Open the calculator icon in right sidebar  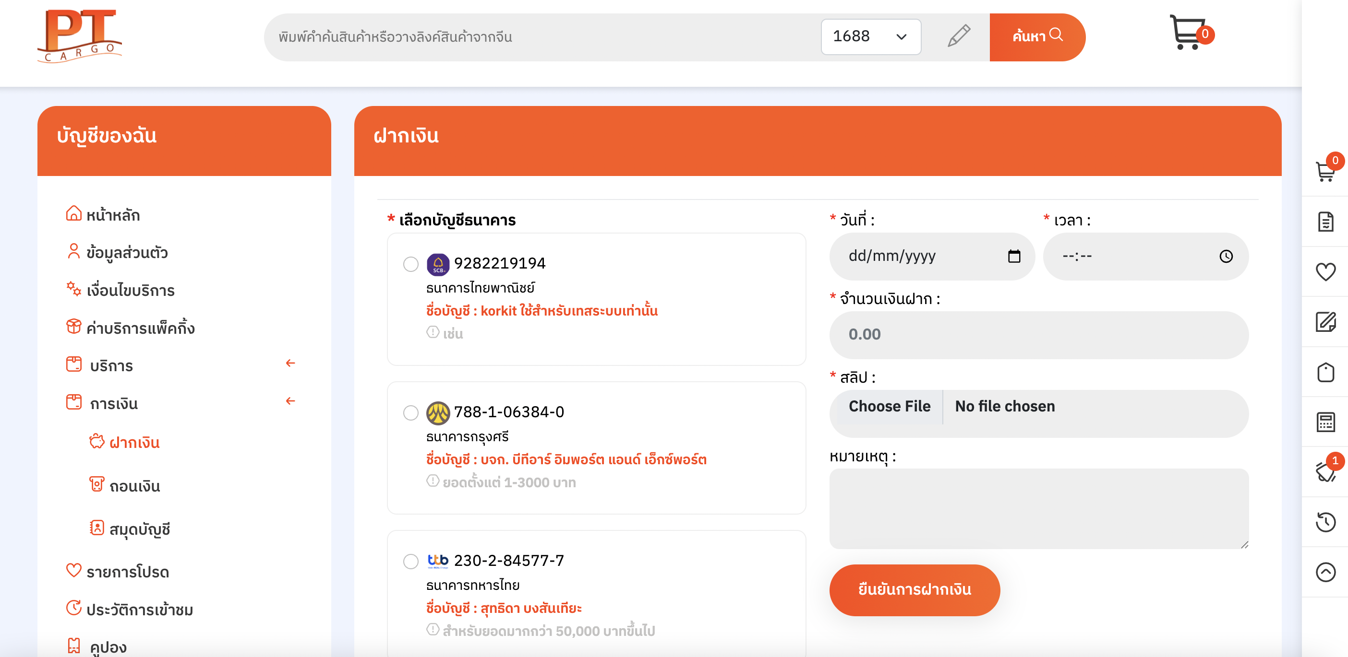point(1325,422)
